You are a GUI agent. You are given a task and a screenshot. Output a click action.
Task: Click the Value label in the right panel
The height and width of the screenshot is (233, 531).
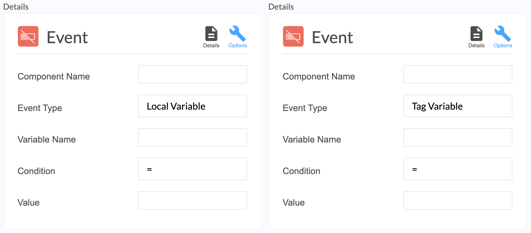294,203
